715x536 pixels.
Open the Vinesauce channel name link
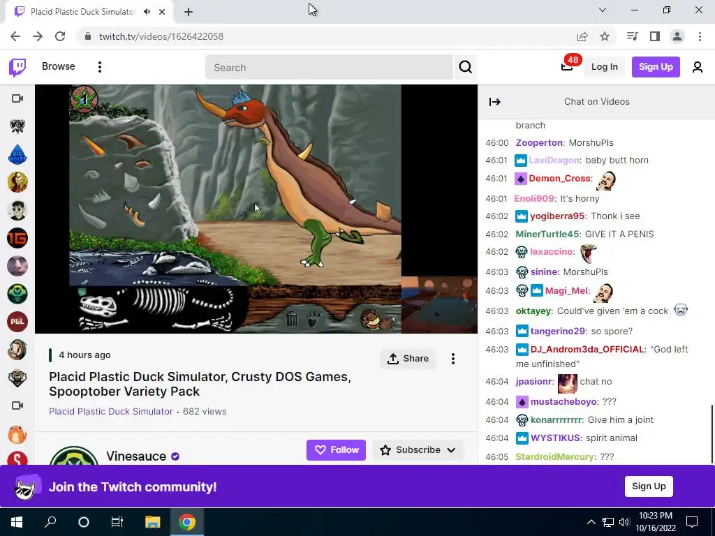click(136, 456)
